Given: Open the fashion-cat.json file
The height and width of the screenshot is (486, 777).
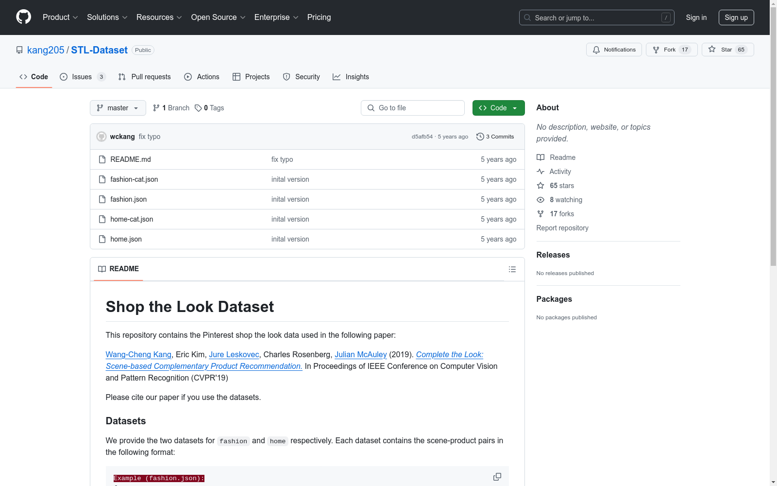Looking at the screenshot, I should tap(134, 179).
